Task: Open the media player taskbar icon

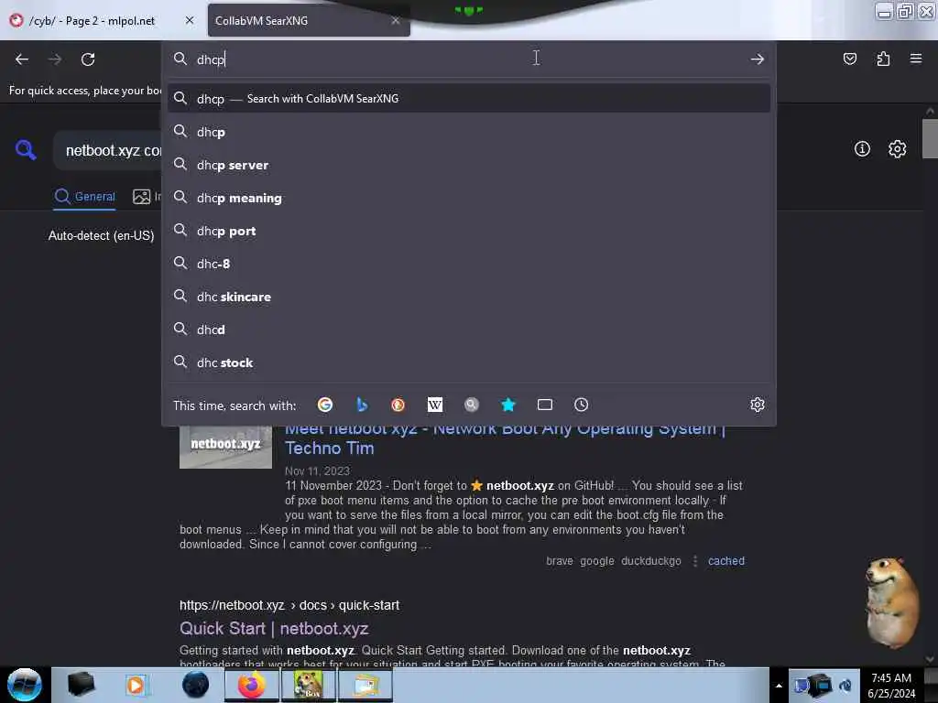Action: pos(136,685)
